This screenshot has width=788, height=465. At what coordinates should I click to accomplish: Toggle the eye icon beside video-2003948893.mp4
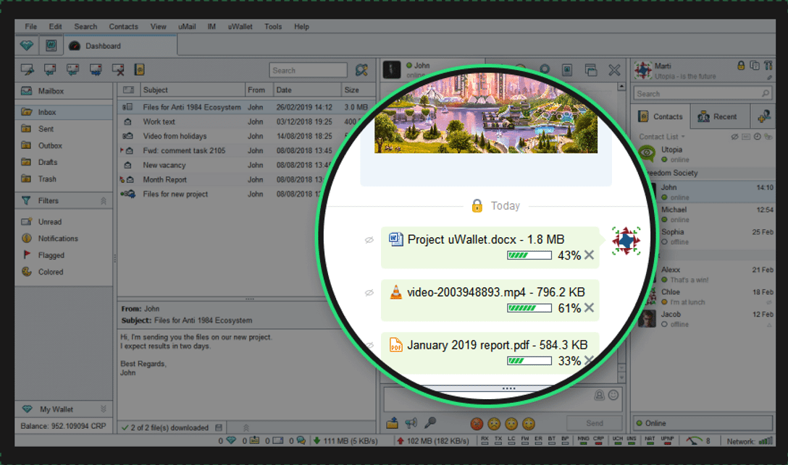coord(369,292)
